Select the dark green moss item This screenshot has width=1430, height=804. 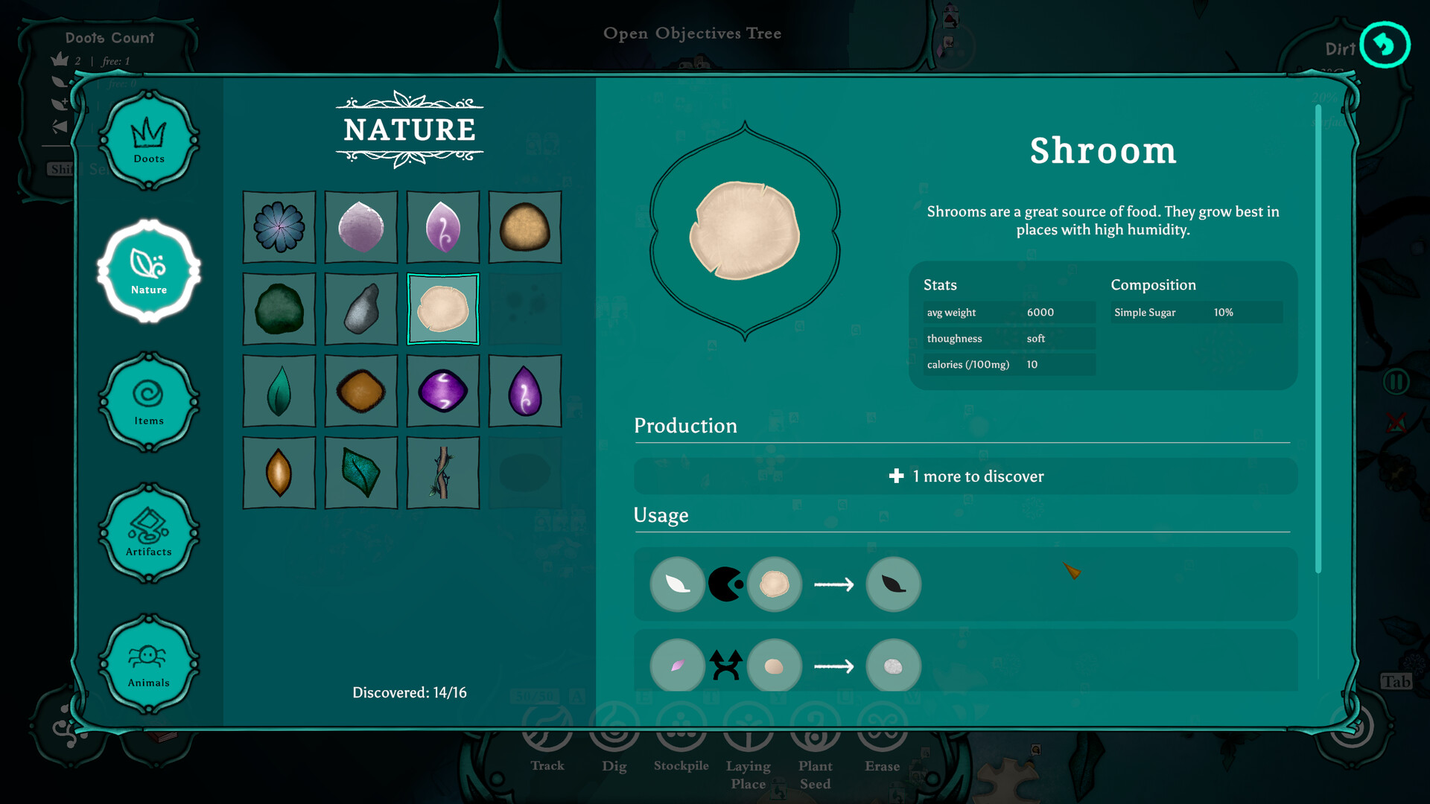[279, 309]
